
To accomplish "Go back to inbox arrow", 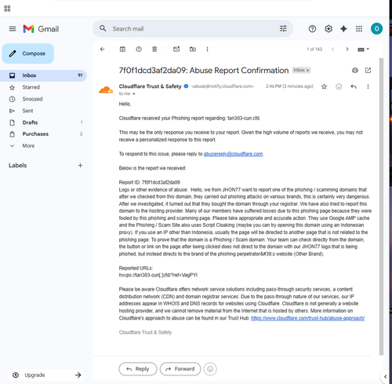I will tap(102, 49).
